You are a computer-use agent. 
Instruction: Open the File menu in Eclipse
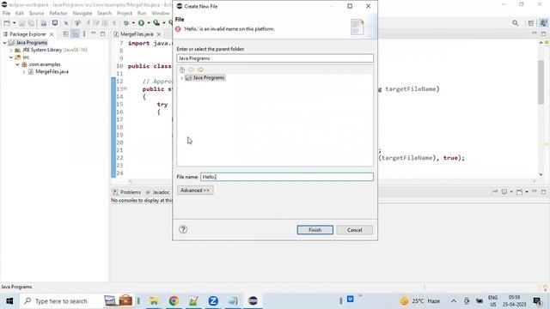point(6,14)
